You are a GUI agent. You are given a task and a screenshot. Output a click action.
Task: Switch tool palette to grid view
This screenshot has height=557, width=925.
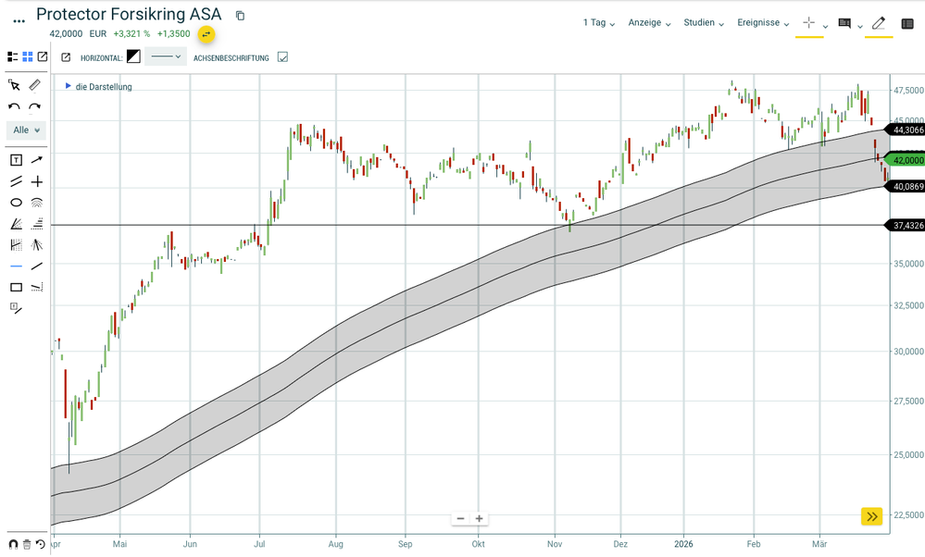[28, 56]
